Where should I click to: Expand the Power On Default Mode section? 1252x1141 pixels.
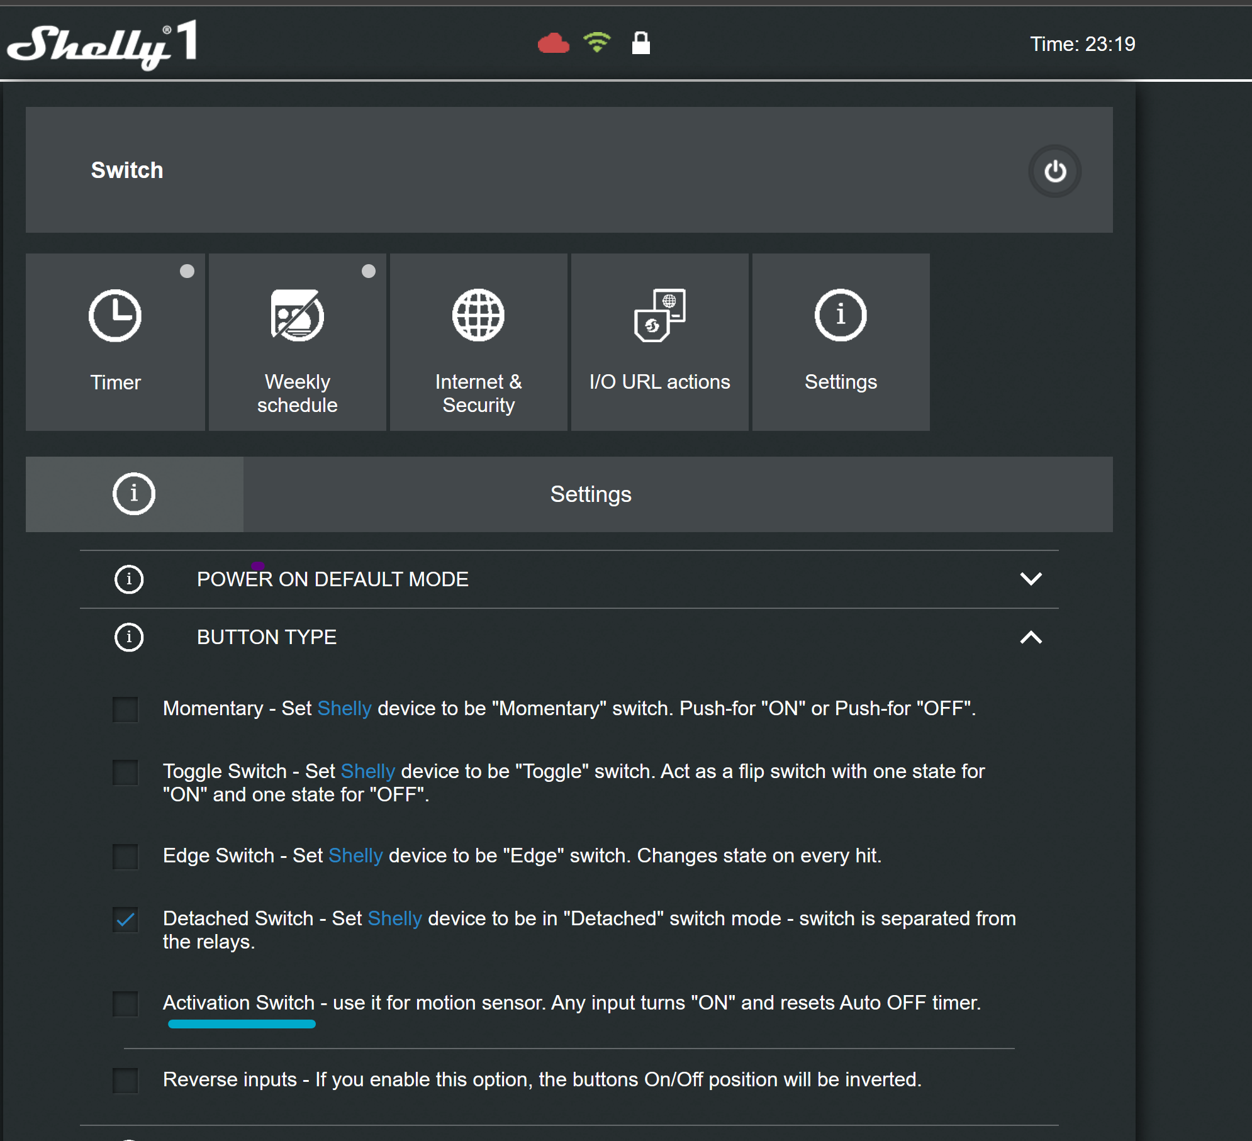(x=1031, y=579)
